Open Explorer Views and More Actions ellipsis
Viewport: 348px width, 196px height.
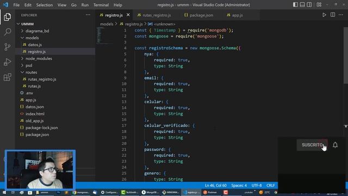[88, 15]
